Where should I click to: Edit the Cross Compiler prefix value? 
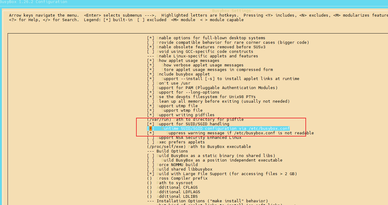pos(177,178)
